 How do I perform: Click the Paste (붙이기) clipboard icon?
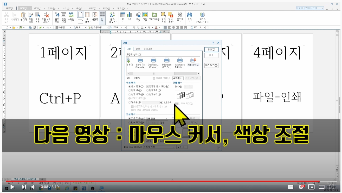24,15
